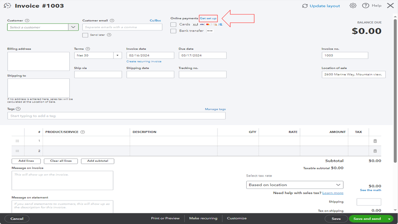Click the Add subtotal button
398x224 pixels.
(98, 161)
